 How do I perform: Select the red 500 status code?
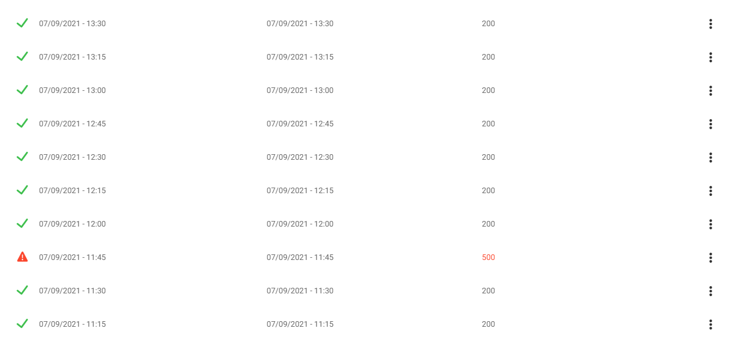488,257
